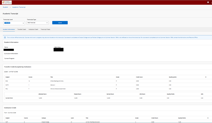Click the Curriculum Information label

[11, 54]
